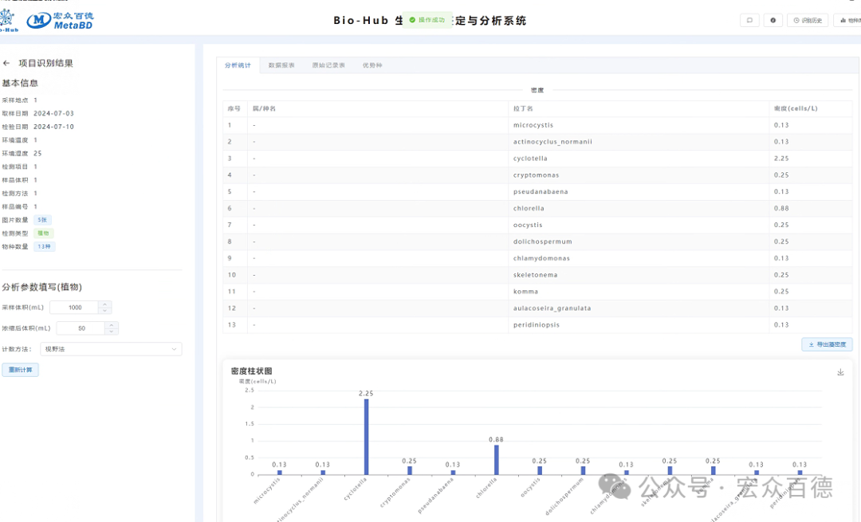Viewport: 861px width, 522px height.
Task: Click the cyclotella bar labeled 2.25 in chart
Action: point(366,437)
